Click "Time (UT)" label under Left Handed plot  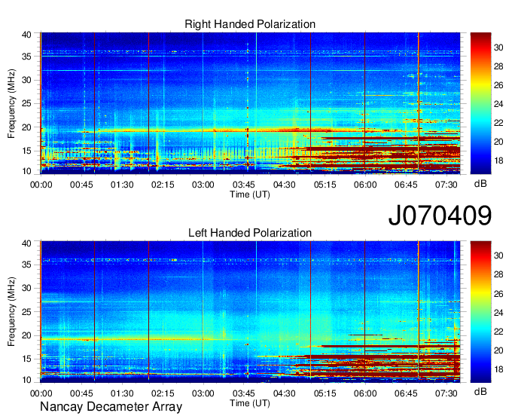(x=250, y=403)
